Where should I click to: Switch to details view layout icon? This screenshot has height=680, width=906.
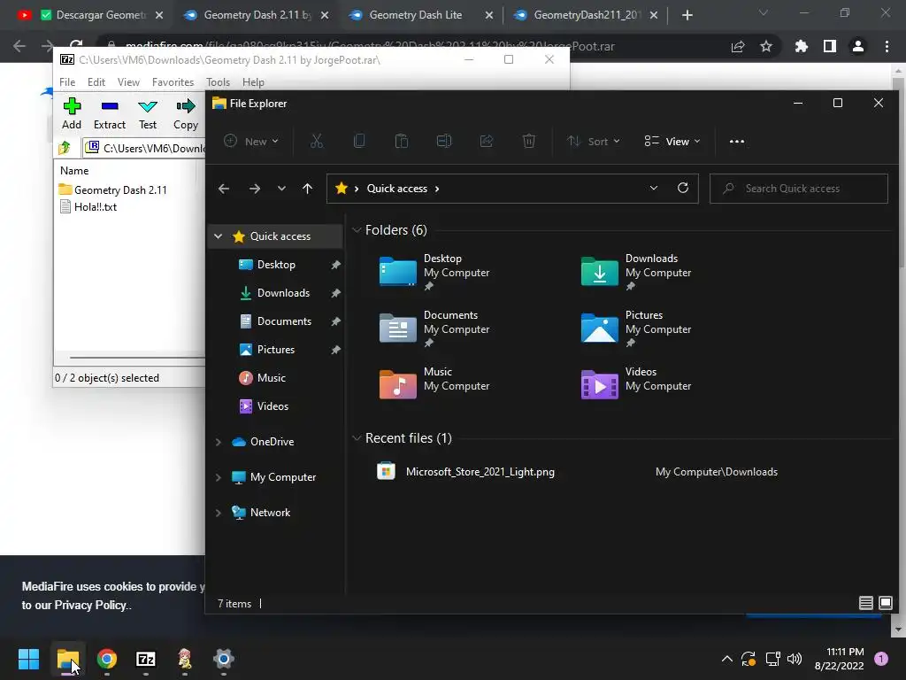[x=865, y=603]
